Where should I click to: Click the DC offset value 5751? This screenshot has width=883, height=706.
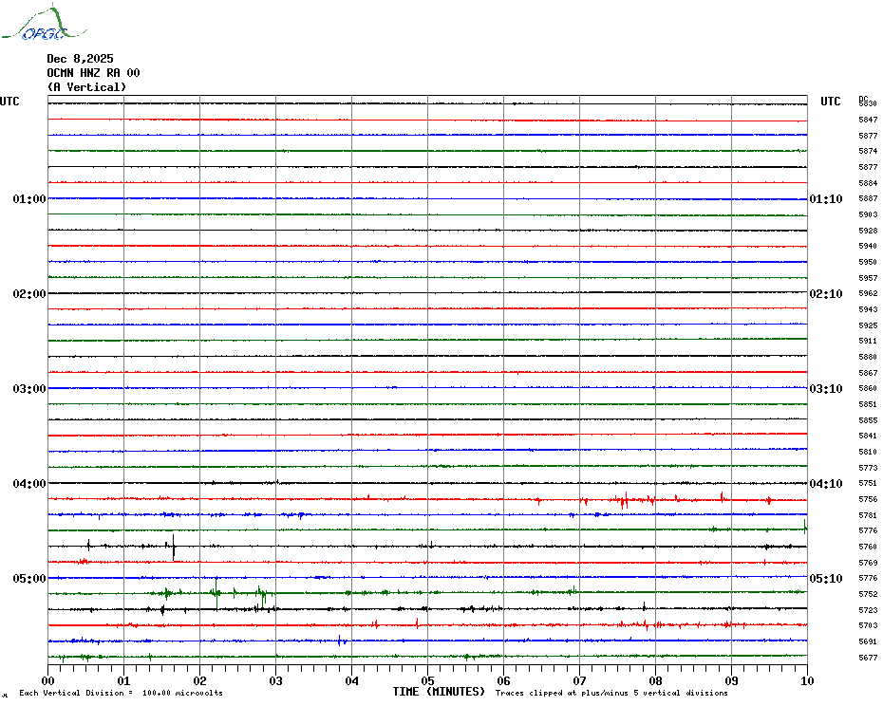868,483
